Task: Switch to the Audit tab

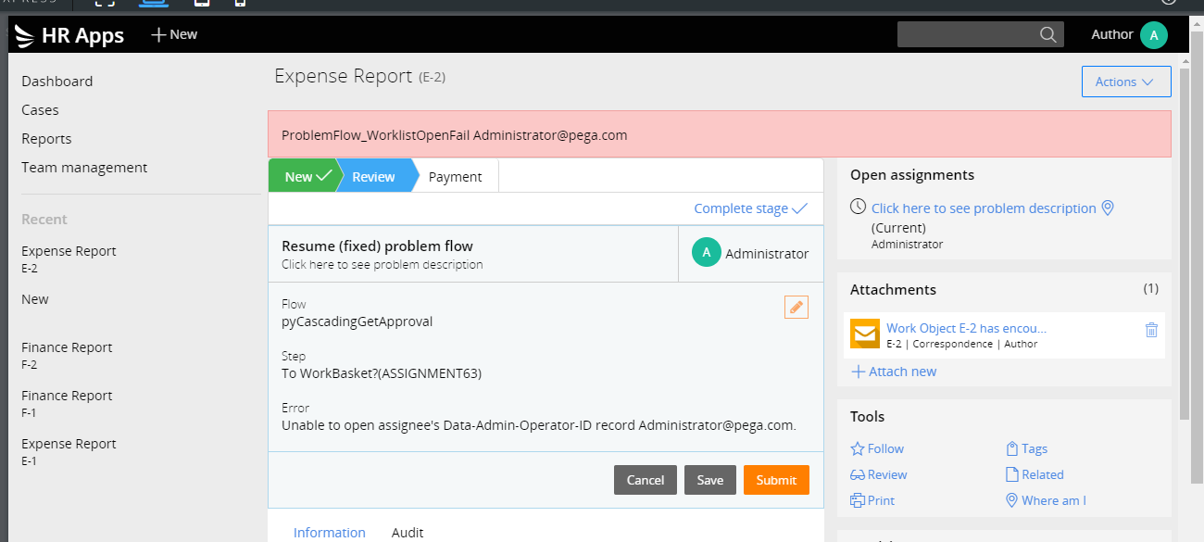Action: click(408, 532)
